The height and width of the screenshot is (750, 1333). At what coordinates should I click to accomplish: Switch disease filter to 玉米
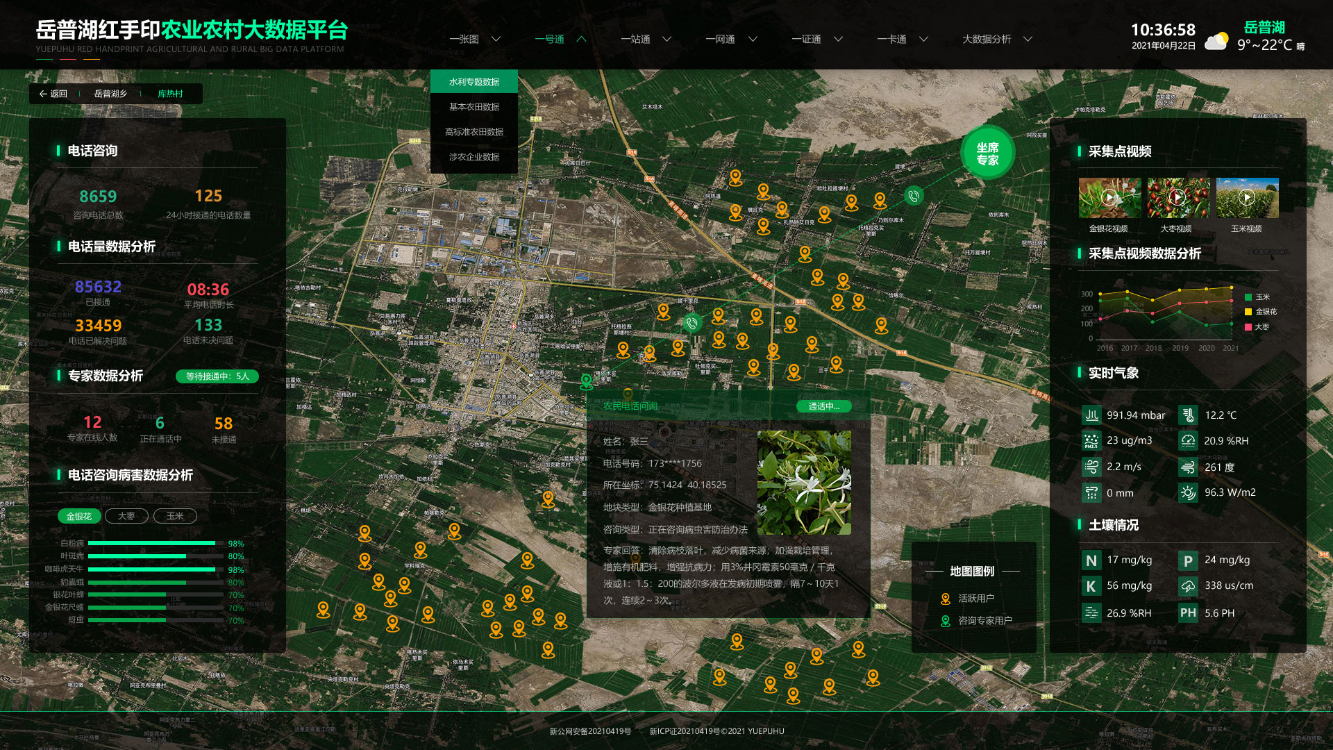pos(175,516)
